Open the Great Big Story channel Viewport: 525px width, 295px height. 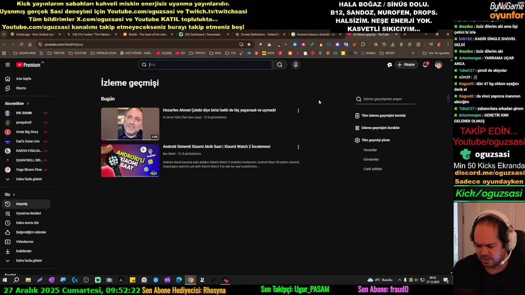click(27, 132)
